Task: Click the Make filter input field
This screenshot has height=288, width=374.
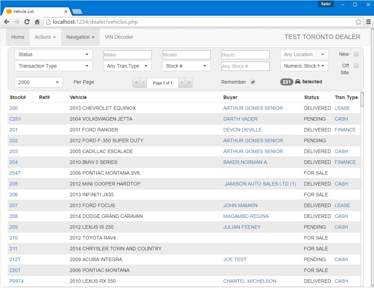Action: click(x=127, y=55)
